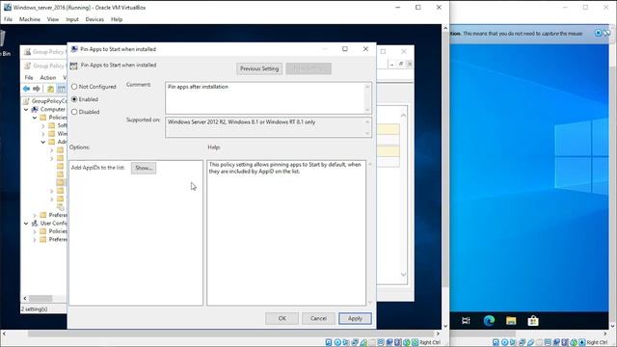Collapse the Adm… folder node in the tree

pos(43,142)
